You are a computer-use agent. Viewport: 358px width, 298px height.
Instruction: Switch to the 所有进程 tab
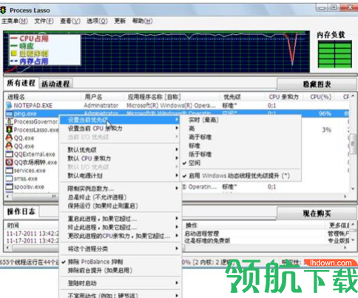pyautogui.click(x=21, y=83)
